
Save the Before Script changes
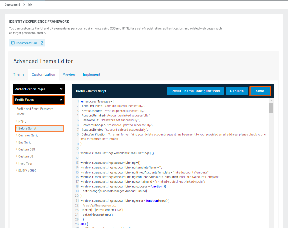pyautogui.click(x=260, y=91)
